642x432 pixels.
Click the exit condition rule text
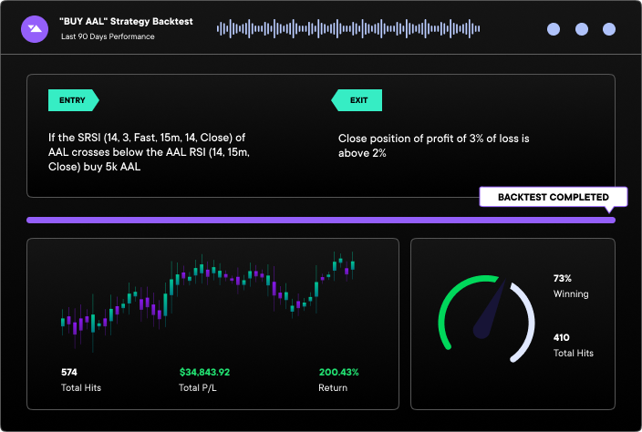pos(433,146)
